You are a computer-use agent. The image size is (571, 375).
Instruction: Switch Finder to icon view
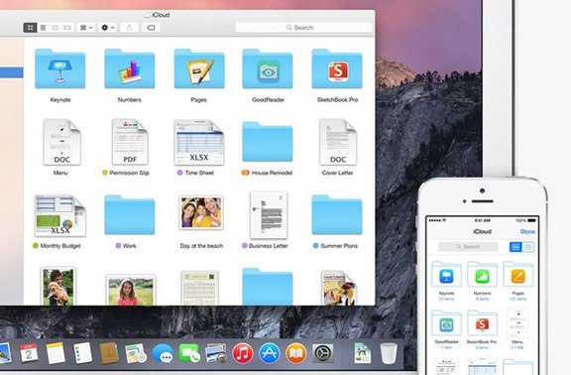[30, 28]
